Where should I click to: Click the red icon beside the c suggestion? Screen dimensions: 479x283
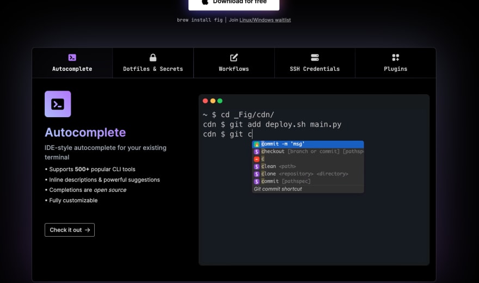256,159
